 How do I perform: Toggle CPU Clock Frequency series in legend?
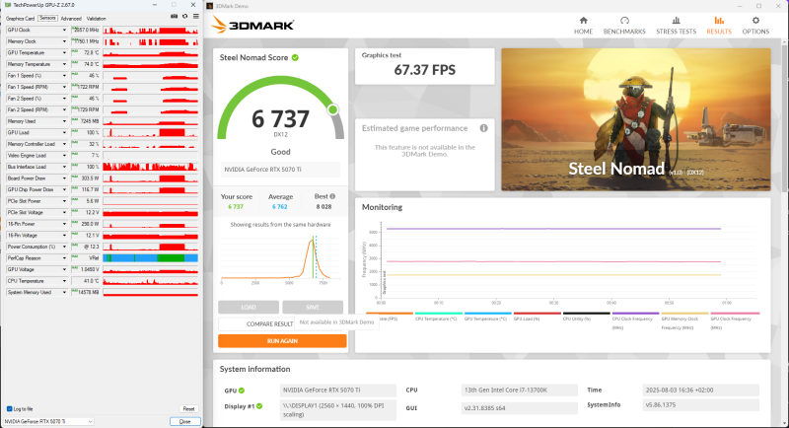(635, 321)
